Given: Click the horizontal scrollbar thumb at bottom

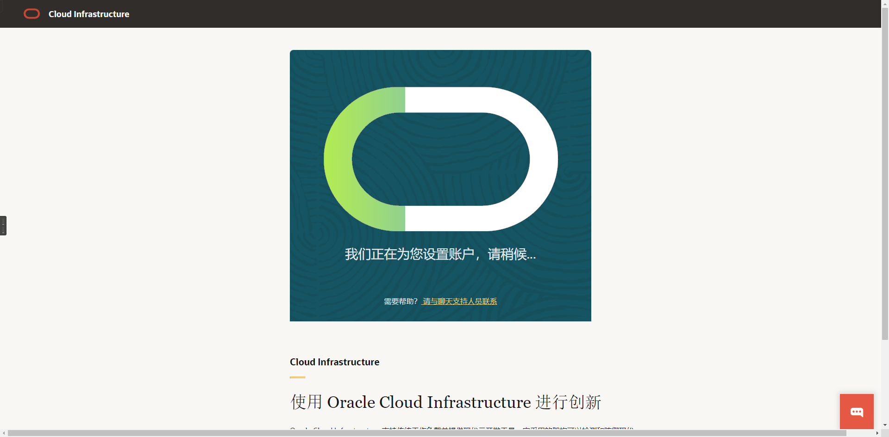Looking at the screenshot, I should (x=427, y=433).
